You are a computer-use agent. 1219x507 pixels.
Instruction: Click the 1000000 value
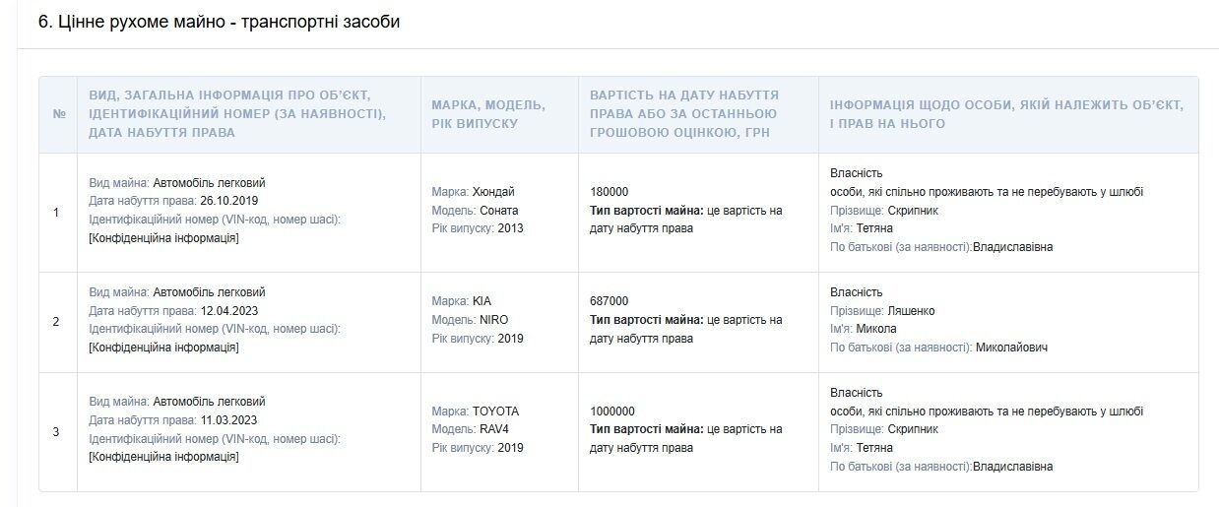pos(612,412)
